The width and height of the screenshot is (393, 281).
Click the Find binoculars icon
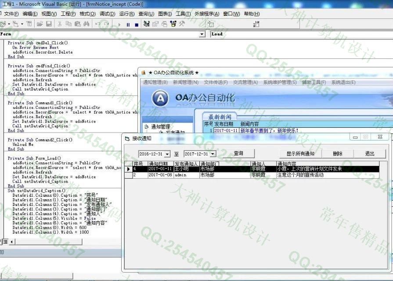click(86, 24)
